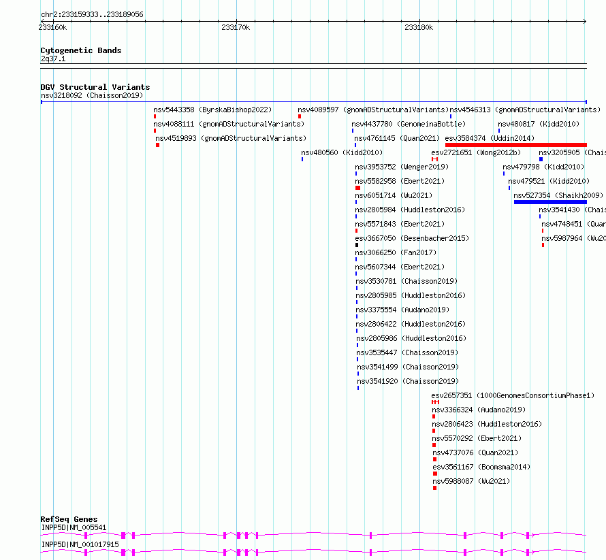
Task: Click nsv4089597 gnomAD variant label
Action: pos(373,110)
